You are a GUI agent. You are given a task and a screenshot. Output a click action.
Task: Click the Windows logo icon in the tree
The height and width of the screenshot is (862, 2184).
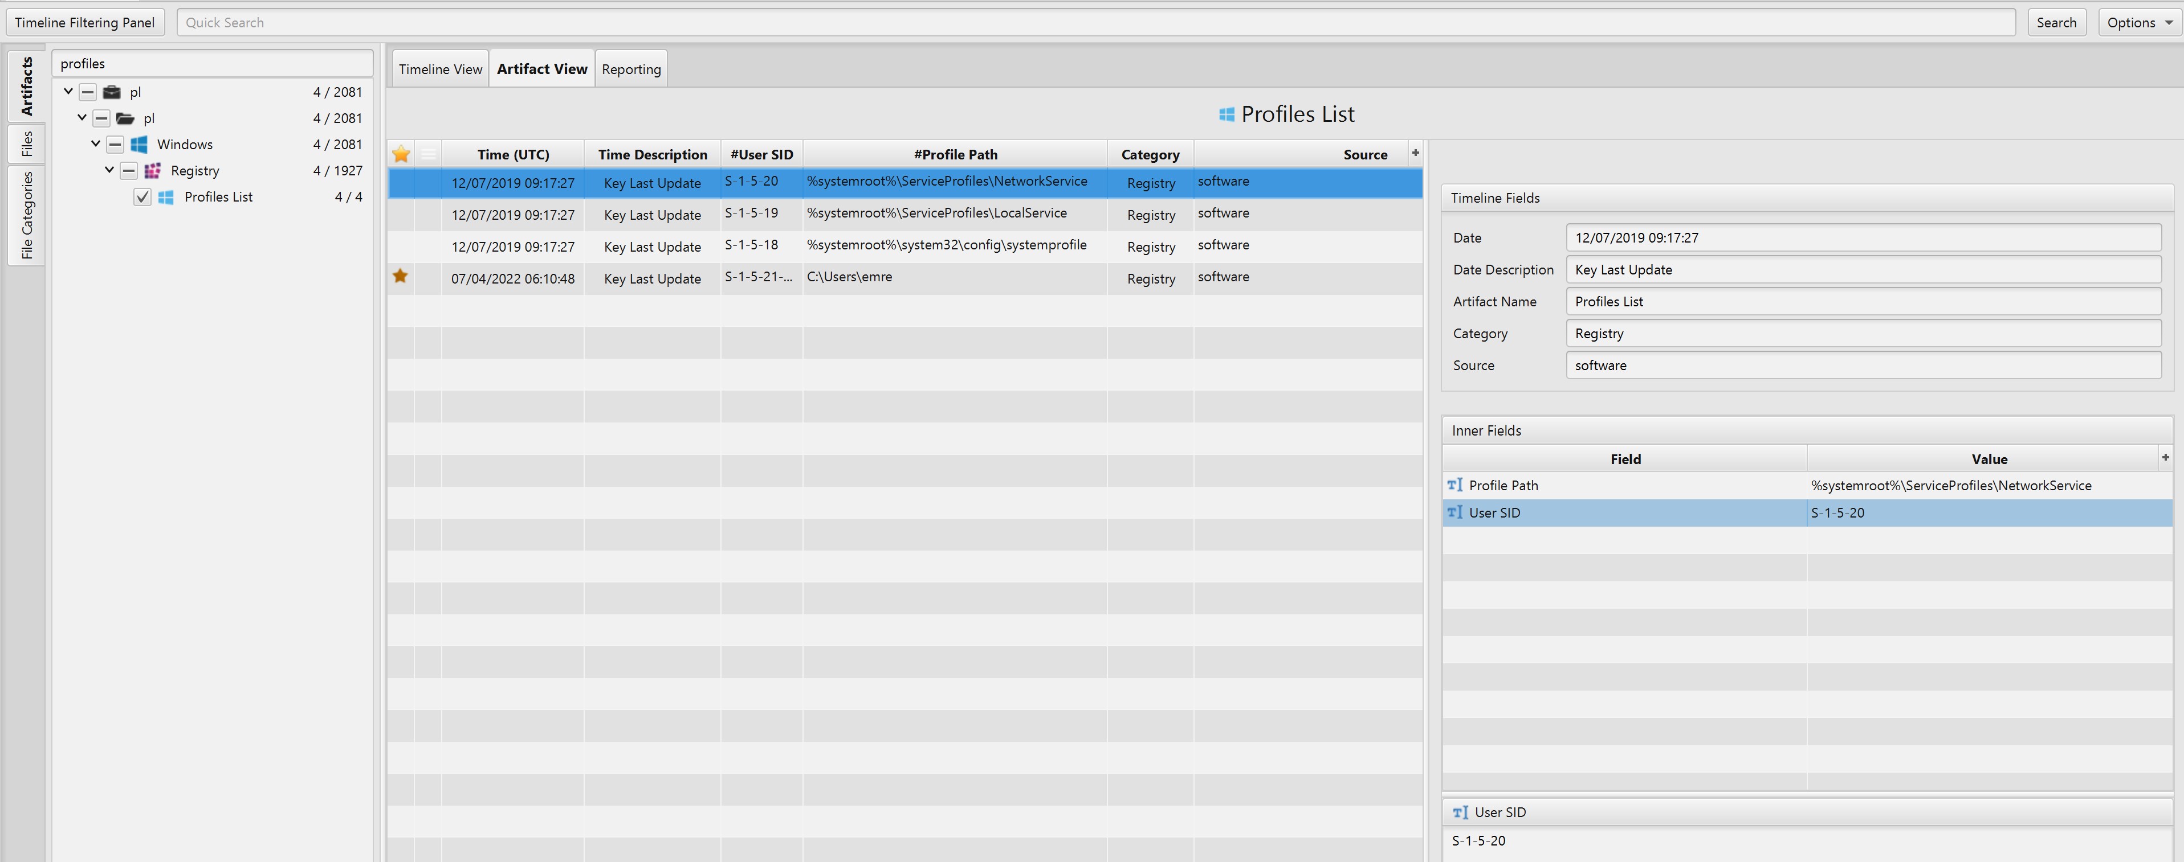[139, 144]
